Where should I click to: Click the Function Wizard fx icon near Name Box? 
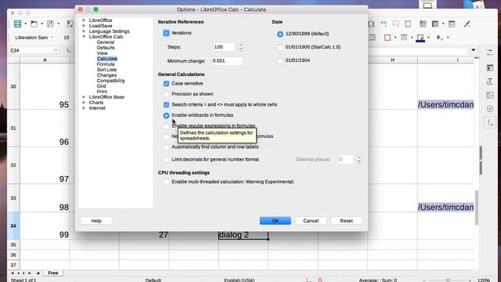68,50
